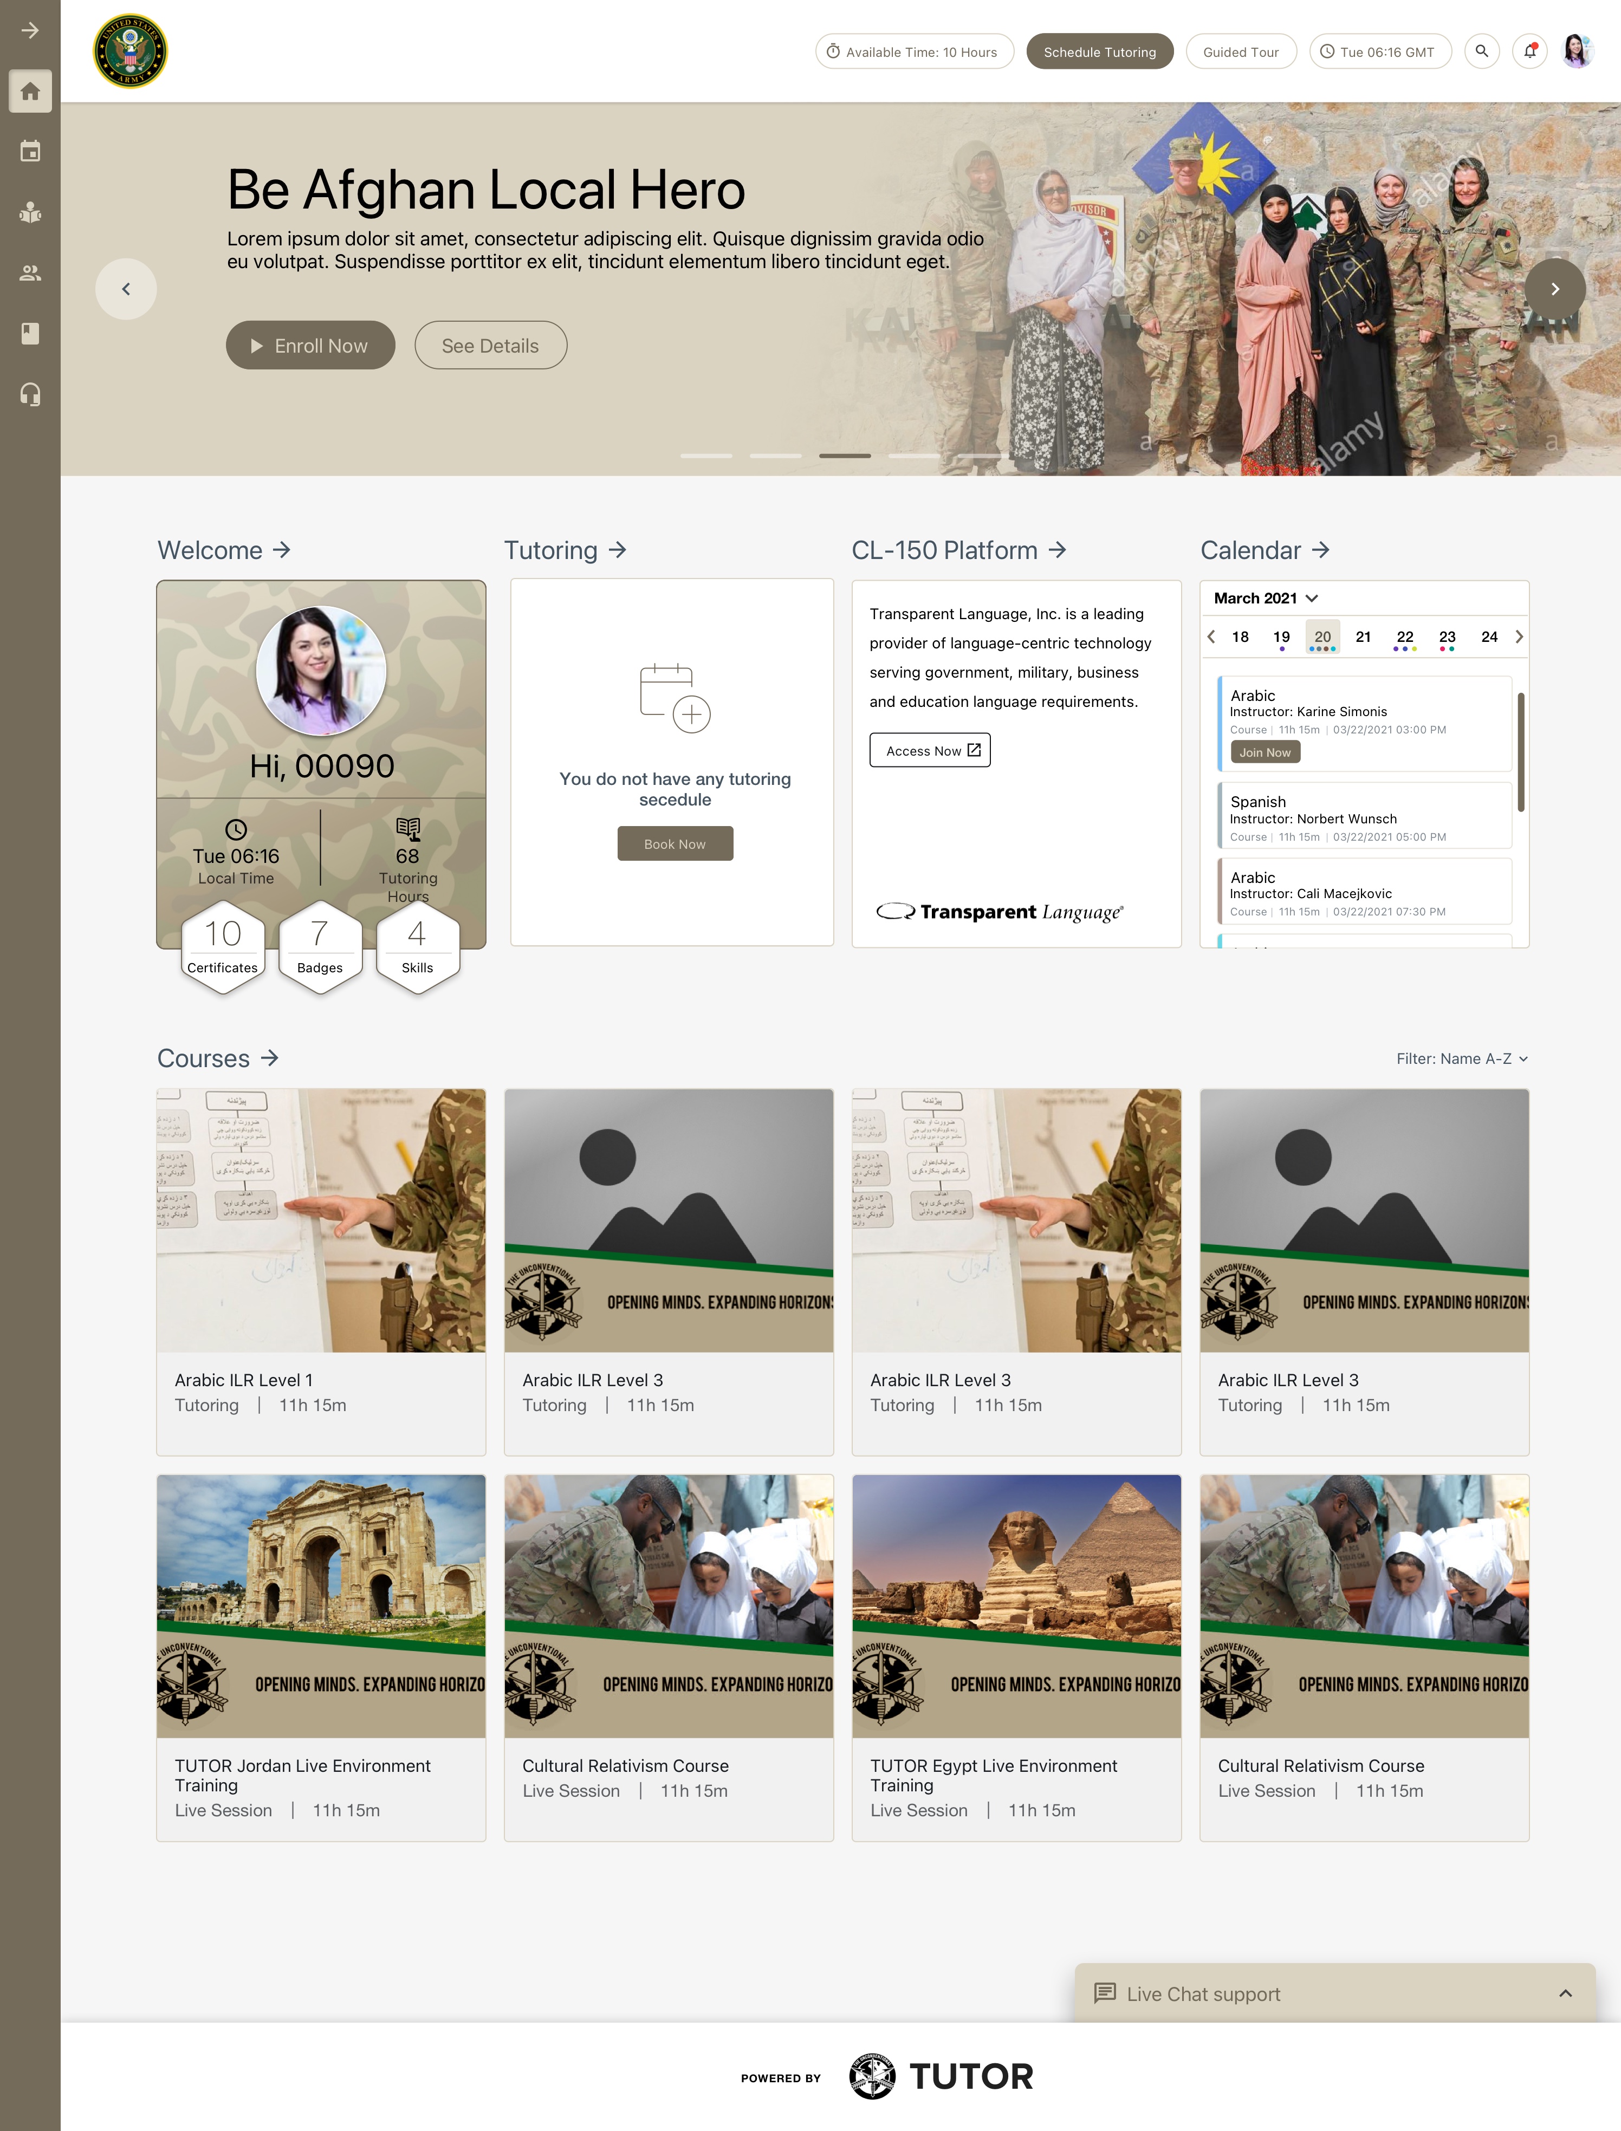Go to previous banner slide
Screen dimensions: 1621x2131
click(x=126, y=288)
